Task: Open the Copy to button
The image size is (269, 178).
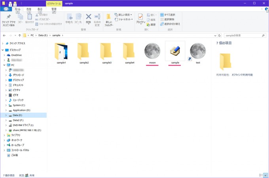Action: 78,19
